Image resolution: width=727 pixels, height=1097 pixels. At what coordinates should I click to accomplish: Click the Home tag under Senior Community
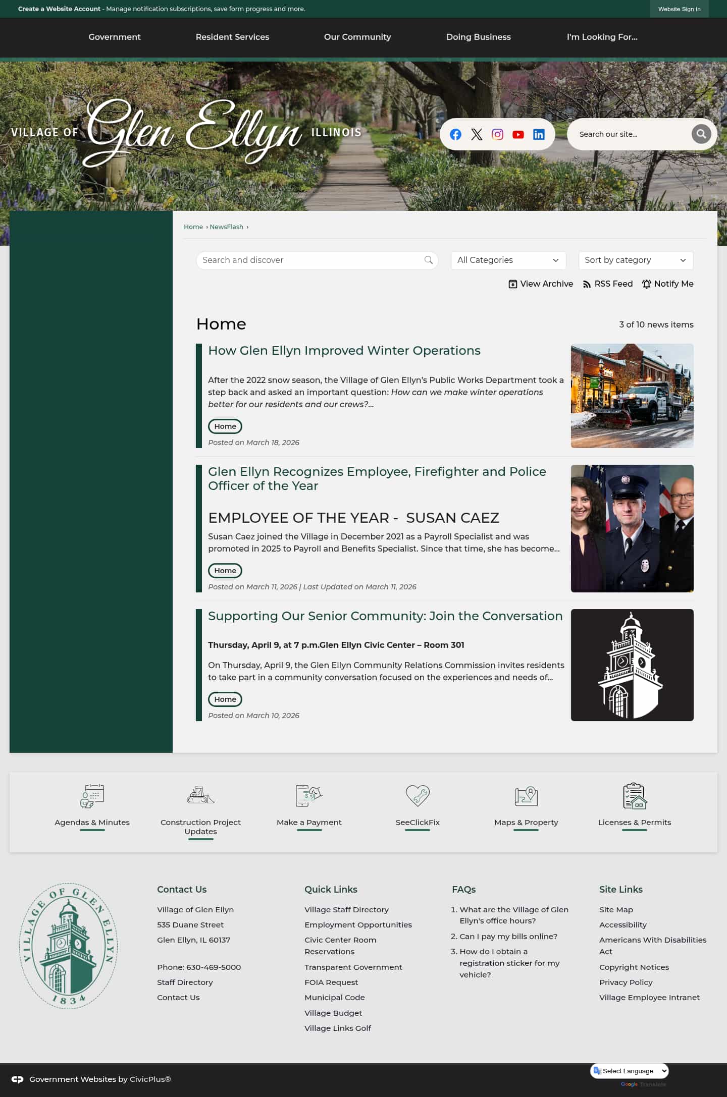[x=225, y=699]
